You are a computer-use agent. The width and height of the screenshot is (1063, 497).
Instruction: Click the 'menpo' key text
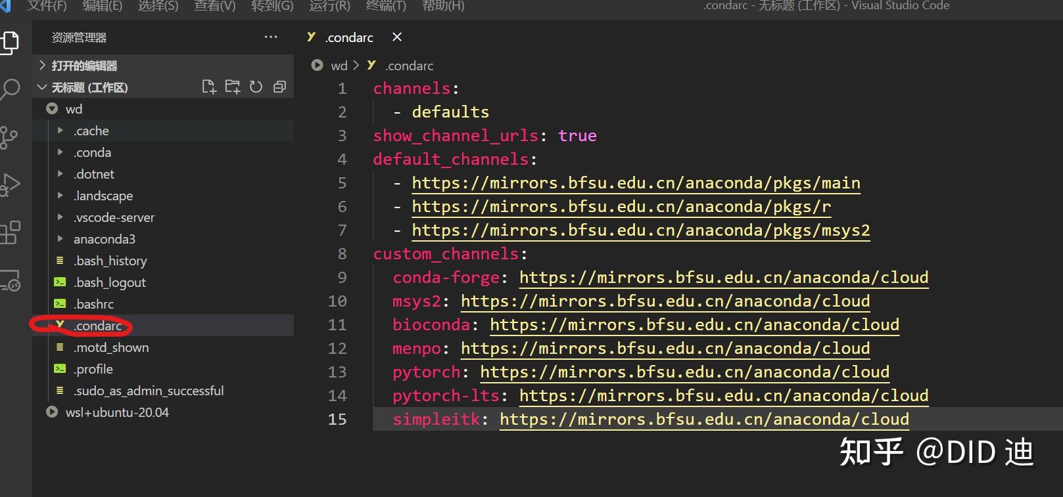(417, 349)
